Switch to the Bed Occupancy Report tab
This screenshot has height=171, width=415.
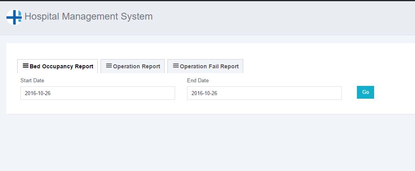(x=61, y=67)
